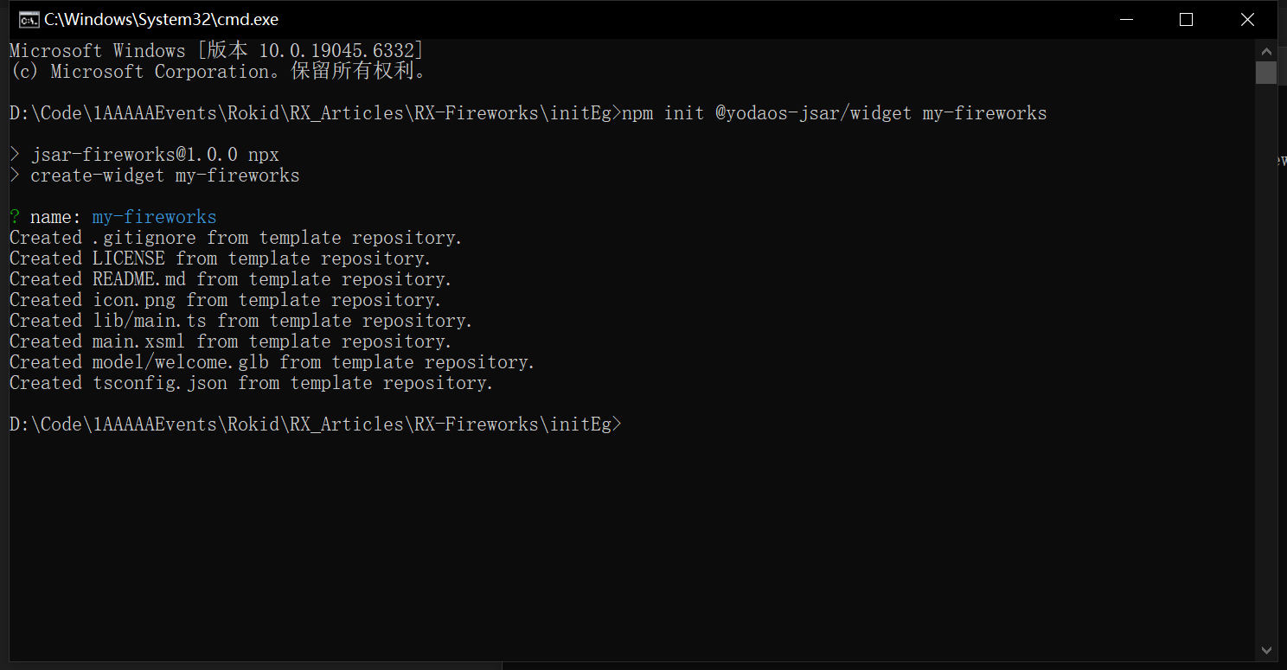Click the C:\Windows\System32\cmd.exe title text
The width and height of the screenshot is (1287, 670).
[161, 19]
